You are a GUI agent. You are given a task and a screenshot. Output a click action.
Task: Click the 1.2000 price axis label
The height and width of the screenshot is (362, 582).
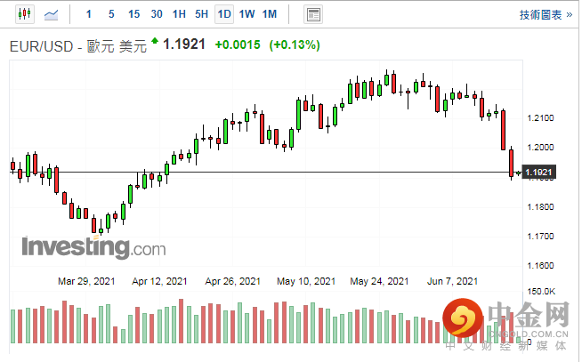coord(540,148)
